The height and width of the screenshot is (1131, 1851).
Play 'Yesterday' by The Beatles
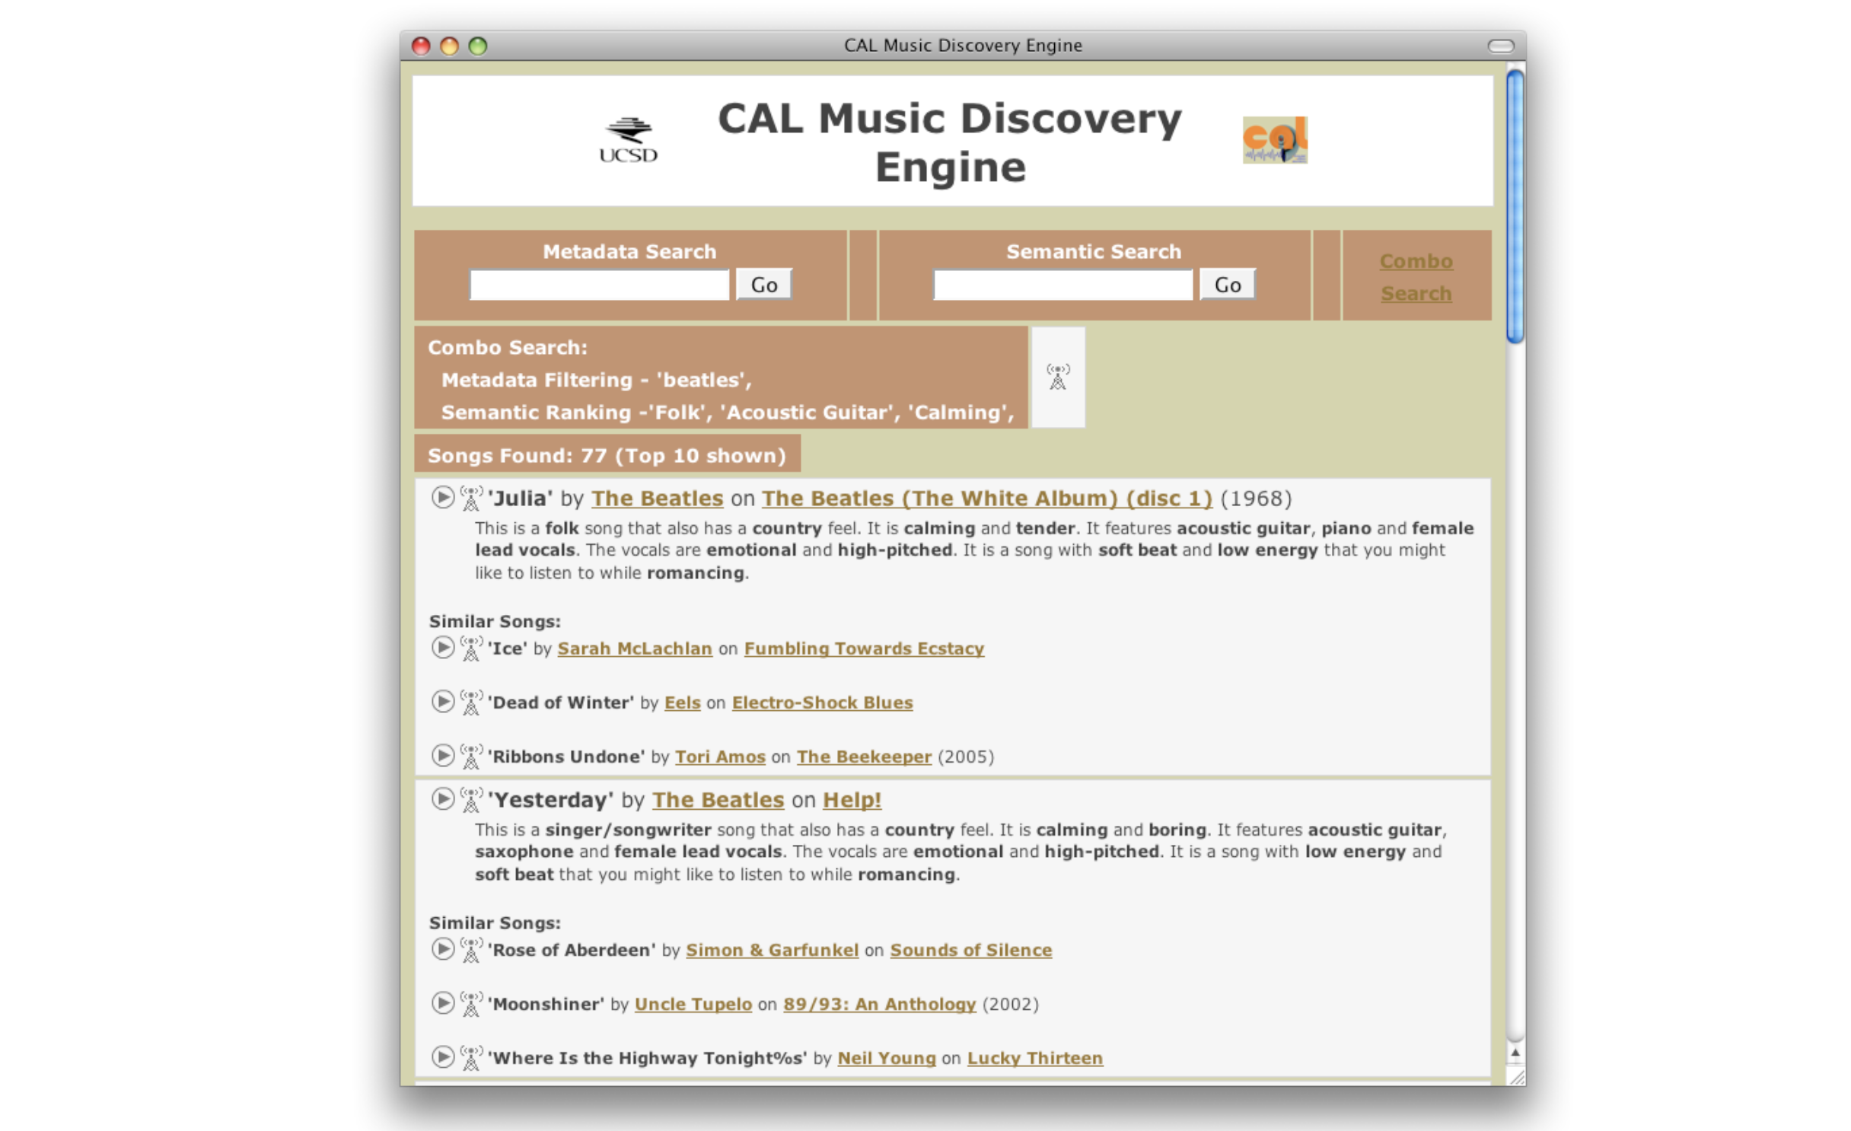point(443,799)
